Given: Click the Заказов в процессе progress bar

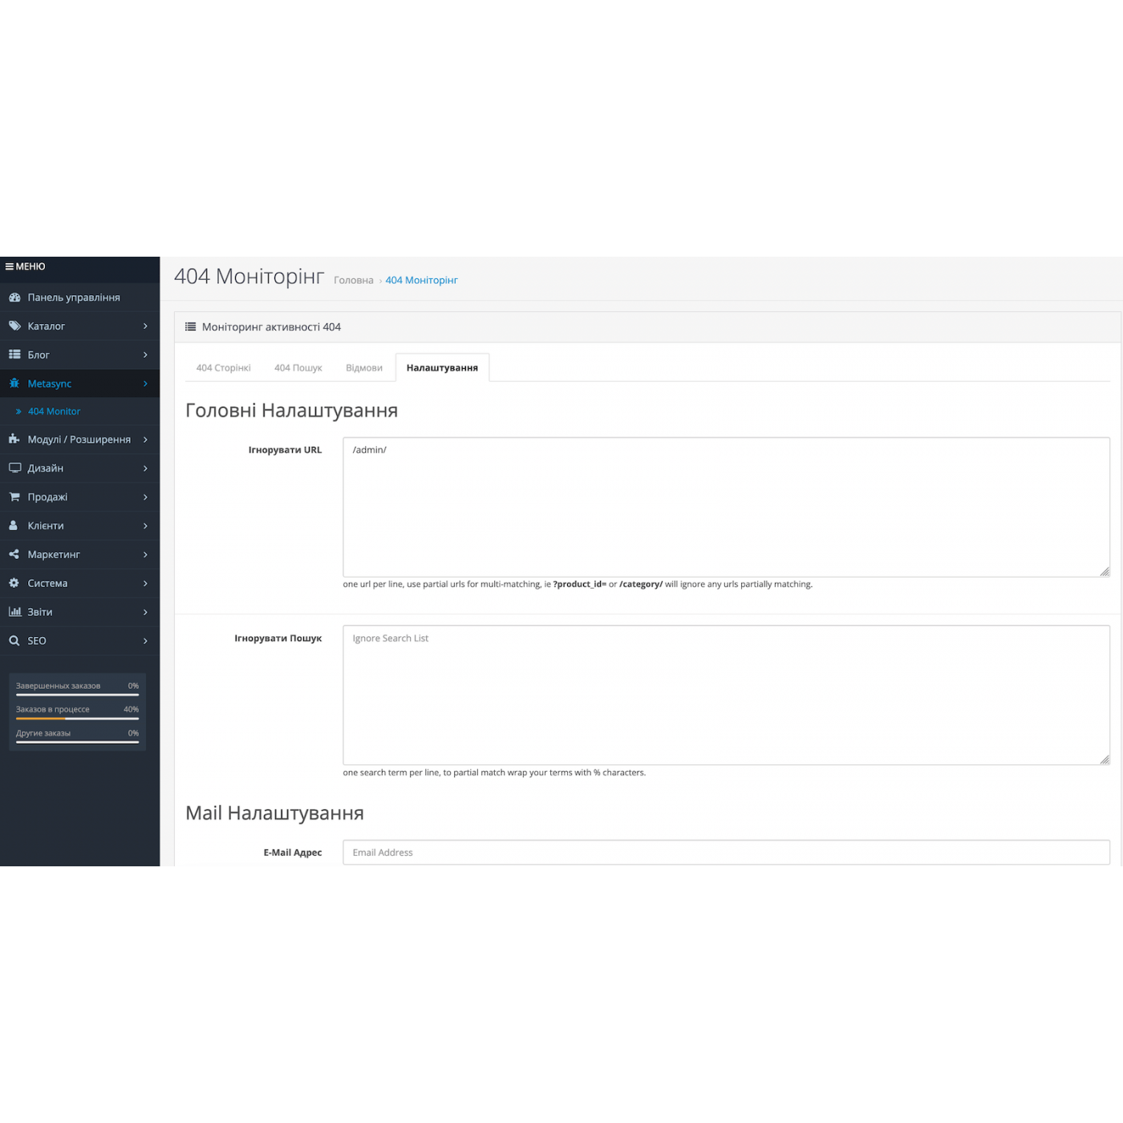Looking at the screenshot, I should coord(77,719).
